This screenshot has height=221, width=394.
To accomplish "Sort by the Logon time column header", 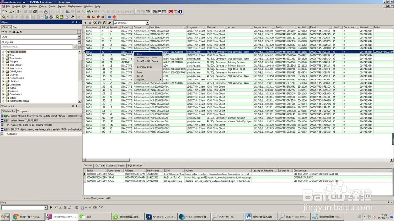I will click(x=263, y=27).
